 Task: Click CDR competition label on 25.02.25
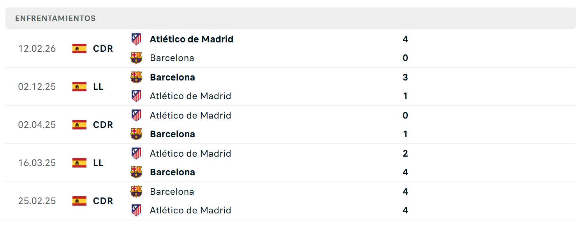[x=103, y=201]
